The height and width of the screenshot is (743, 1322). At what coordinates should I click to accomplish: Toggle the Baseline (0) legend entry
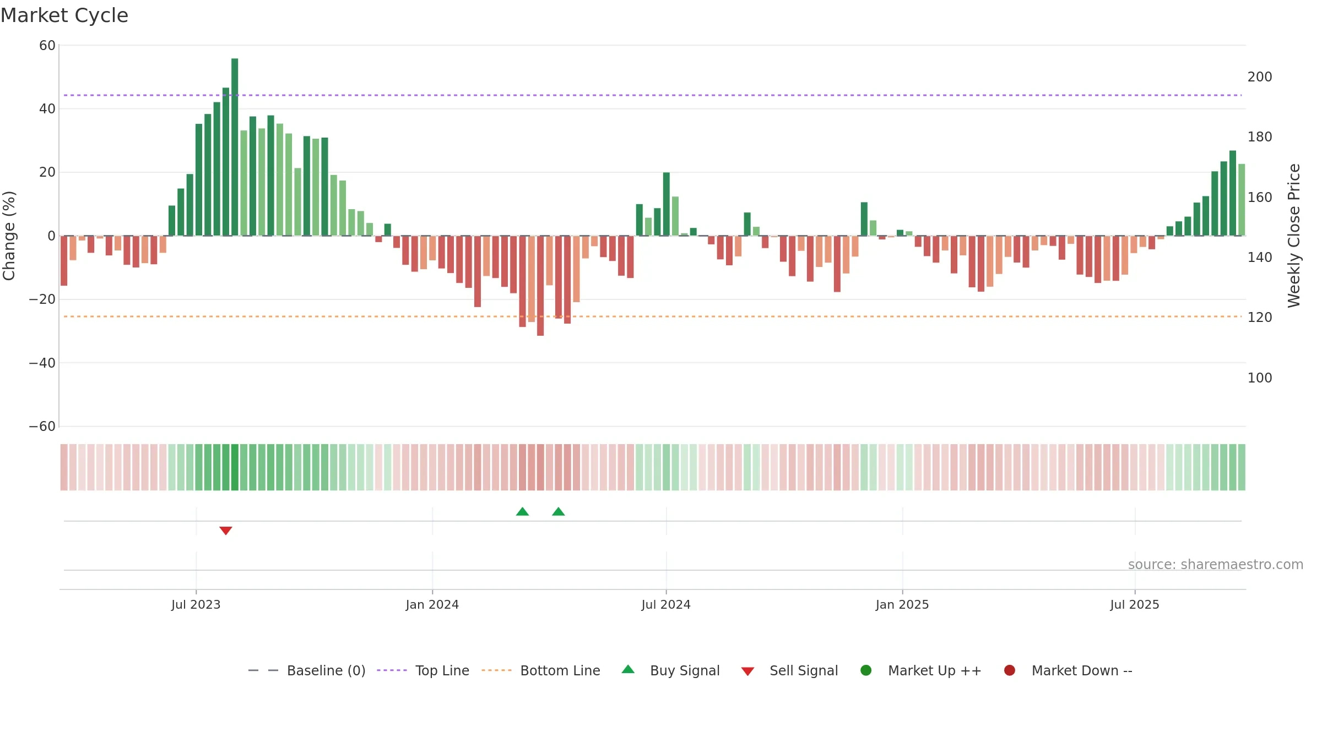307,670
